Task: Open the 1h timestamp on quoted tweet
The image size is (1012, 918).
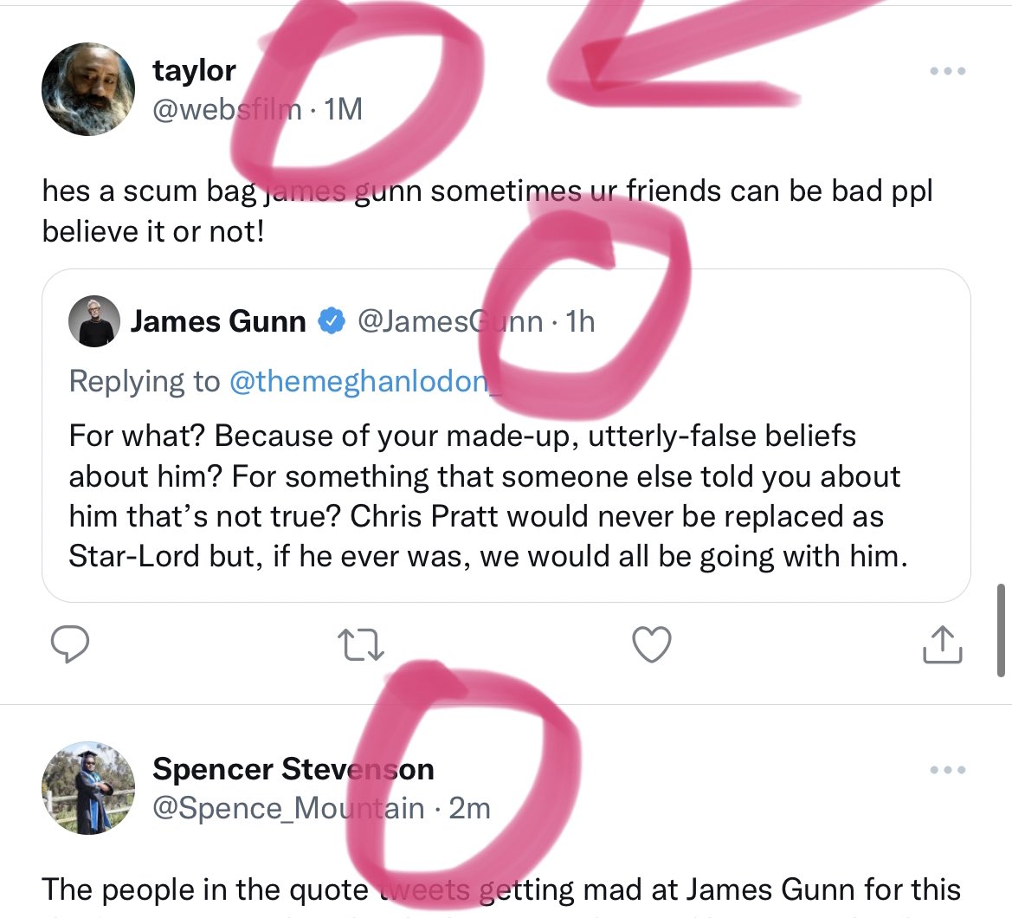Action: 580,322
